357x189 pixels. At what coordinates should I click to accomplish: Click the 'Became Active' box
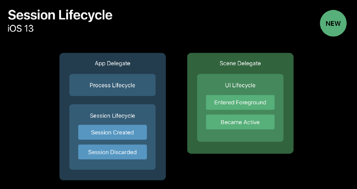240,122
